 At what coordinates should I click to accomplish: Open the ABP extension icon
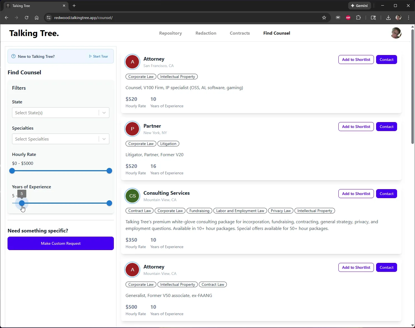pos(348,18)
